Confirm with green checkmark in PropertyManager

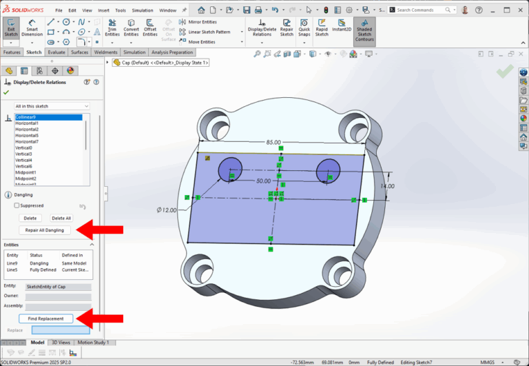pyautogui.click(x=6, y=92)
